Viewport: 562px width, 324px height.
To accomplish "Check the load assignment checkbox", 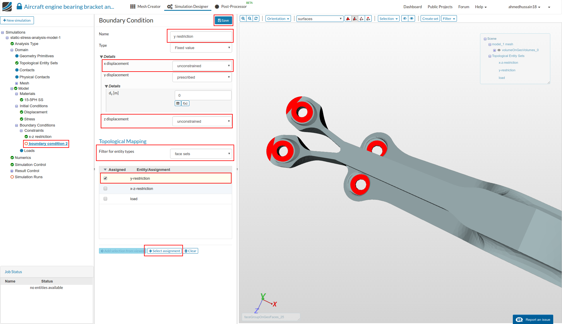I will tap(105, 199).
